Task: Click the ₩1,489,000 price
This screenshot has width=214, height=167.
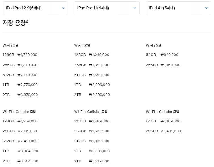Action: coord(99,121)
